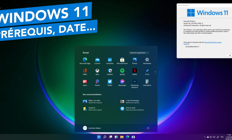Expand hidden system tray icons
The image size is (232, 140).
pyautogui.click(x=205, y=137)
